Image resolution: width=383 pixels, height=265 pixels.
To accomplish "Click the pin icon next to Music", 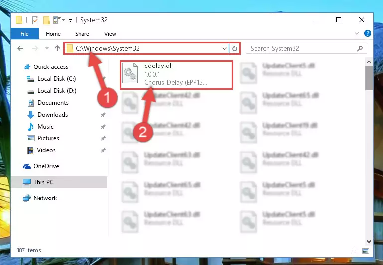I will point(103,127).
